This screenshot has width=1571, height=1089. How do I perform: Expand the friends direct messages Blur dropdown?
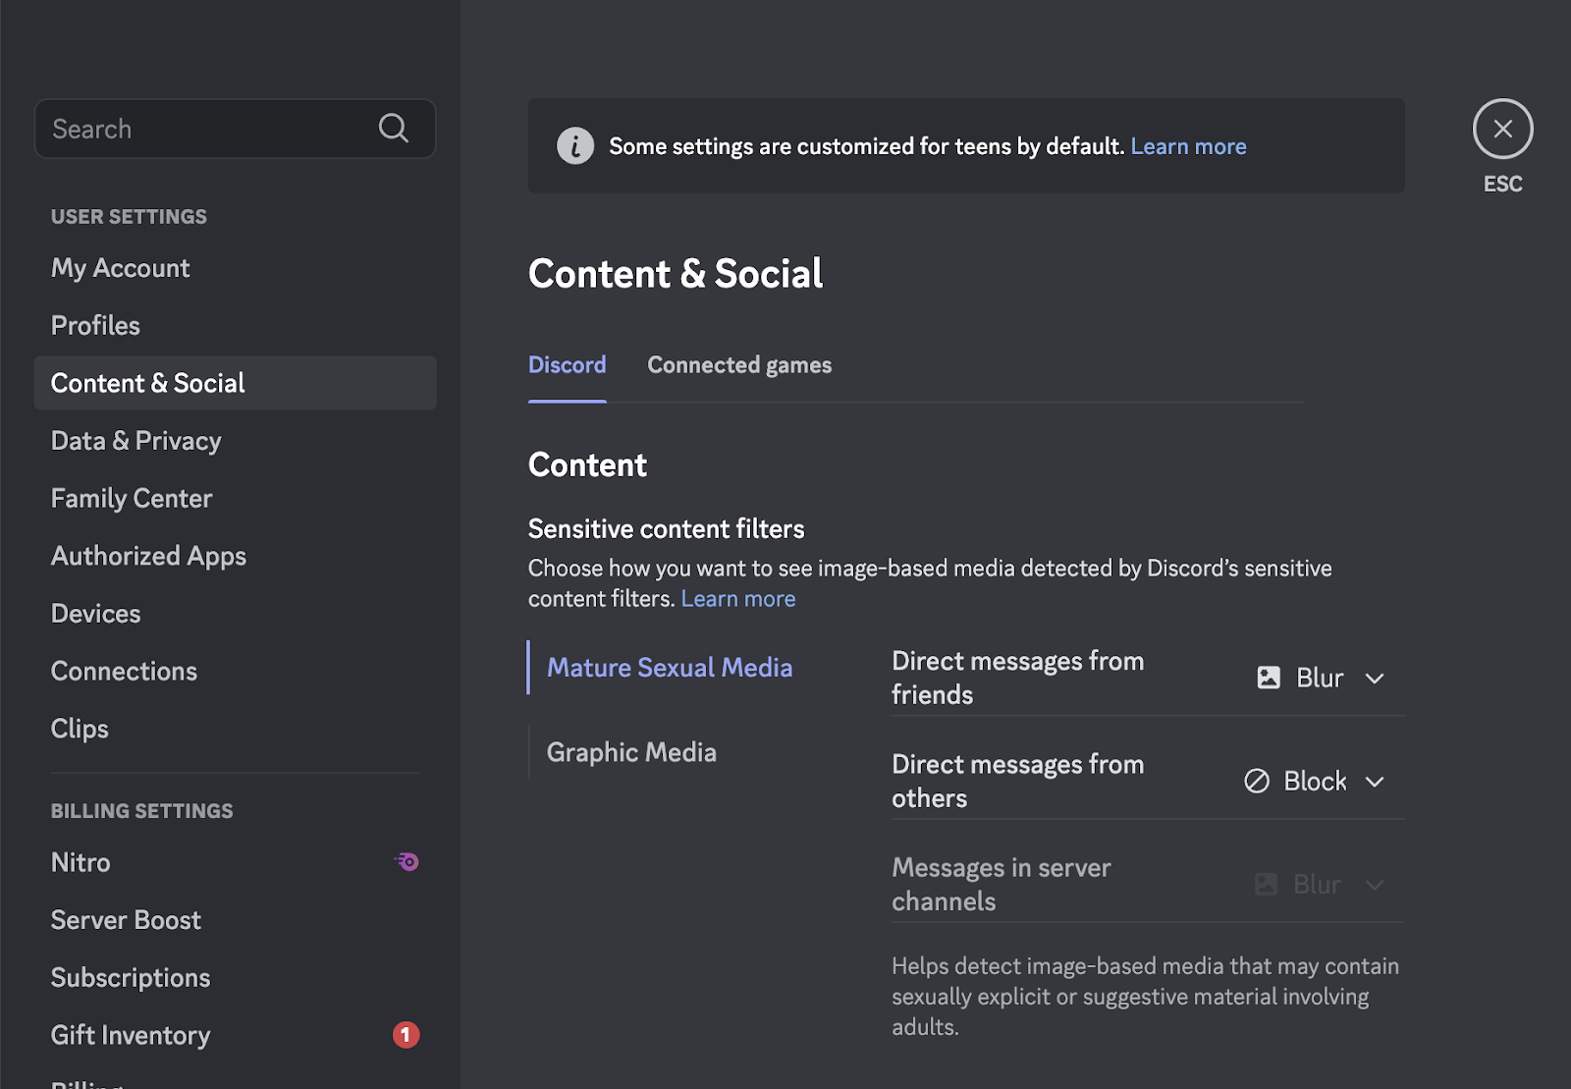point(1374,679)
